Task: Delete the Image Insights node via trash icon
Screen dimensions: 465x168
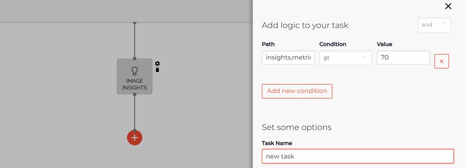Action: [158, 70]
